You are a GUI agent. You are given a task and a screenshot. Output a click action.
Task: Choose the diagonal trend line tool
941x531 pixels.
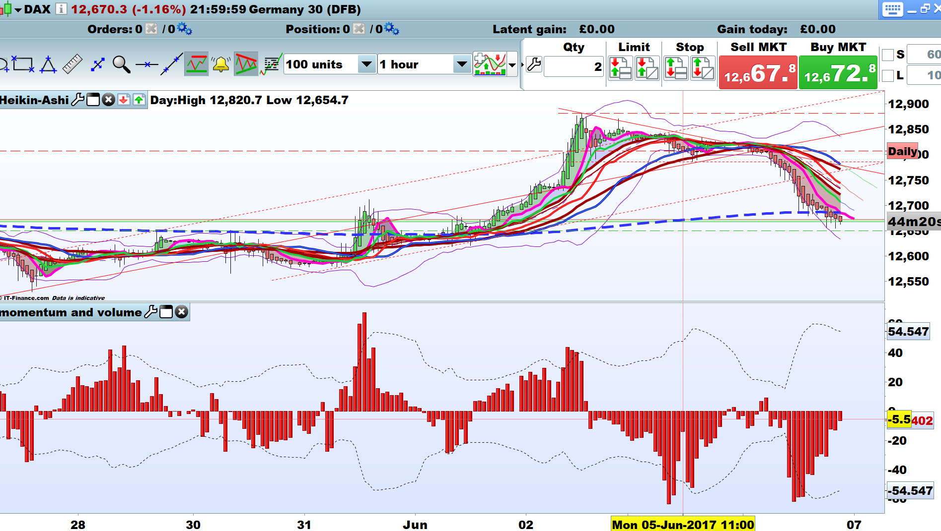point(171,64)
